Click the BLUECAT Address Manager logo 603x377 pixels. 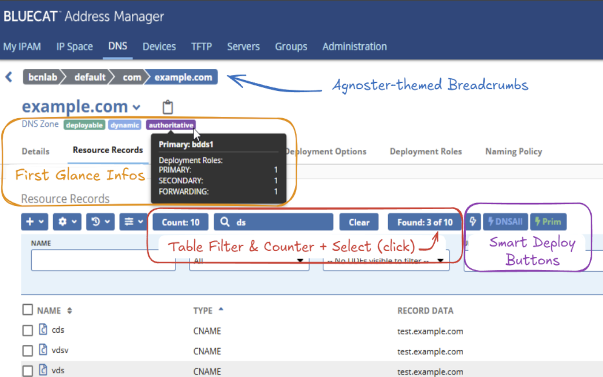click(x=84, y=17)
